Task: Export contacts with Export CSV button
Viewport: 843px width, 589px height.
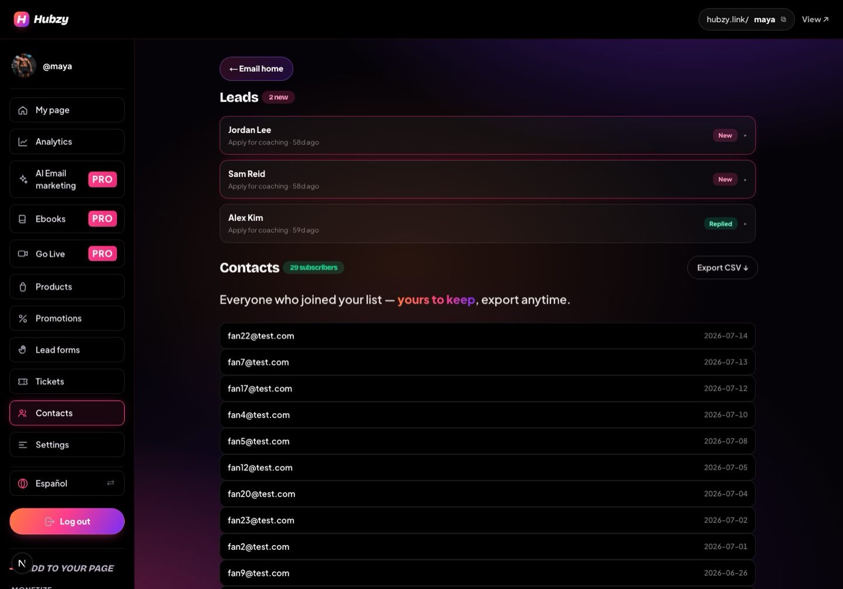Action: point(722,267)
